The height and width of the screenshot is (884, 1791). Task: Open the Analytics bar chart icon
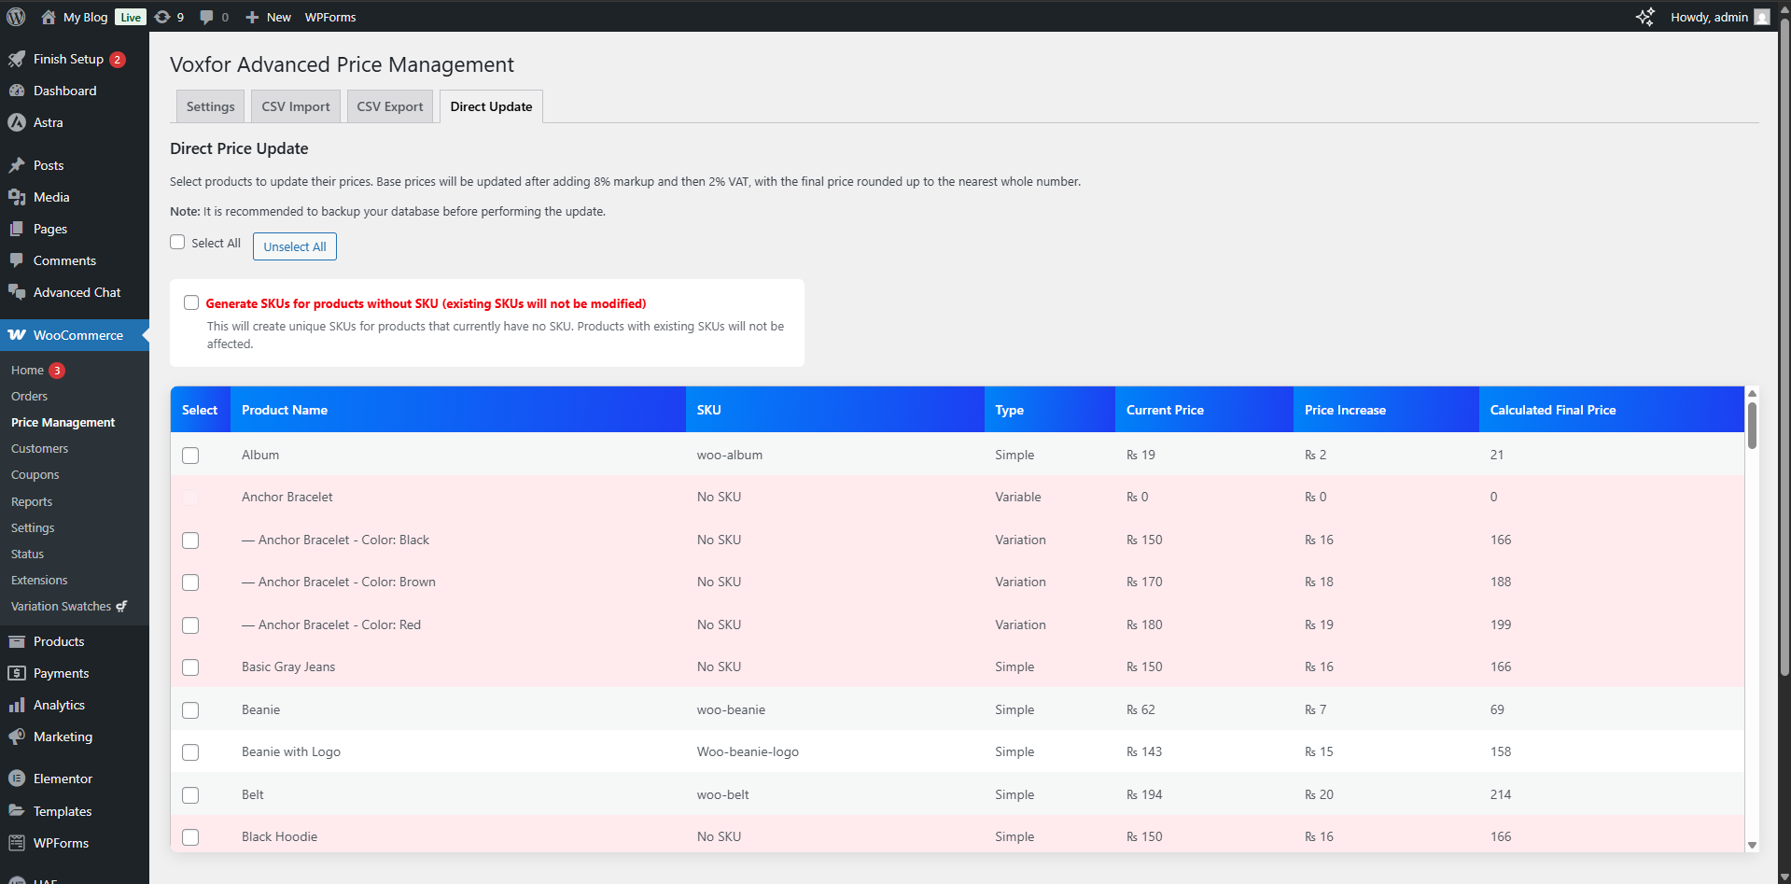tap(17, 705)
